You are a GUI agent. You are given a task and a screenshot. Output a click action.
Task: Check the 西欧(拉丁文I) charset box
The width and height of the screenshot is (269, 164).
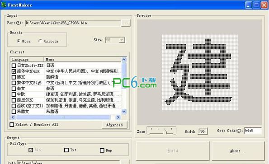point(14,106)
